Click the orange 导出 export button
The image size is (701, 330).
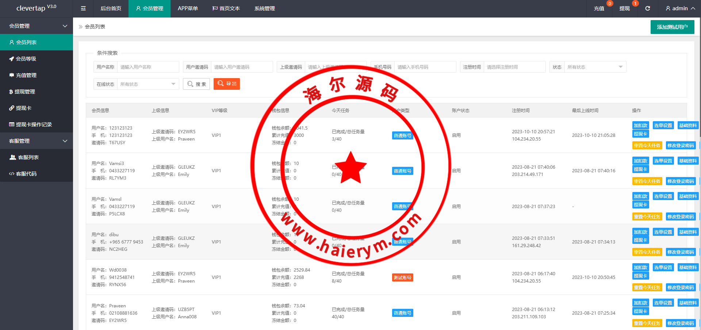tap(227, 84)
